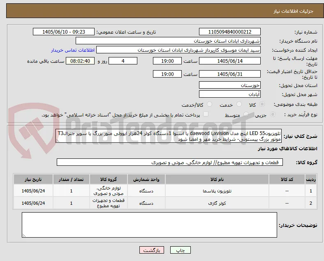The height and width of the screenshot is (261, 324).
Task: Click the تلویزیون پلاسما item name cell
Action: pyautogui.click(x=217, y=191)
